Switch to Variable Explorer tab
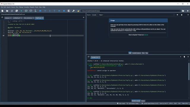Image resolution: width=190 pixels, height=107 pixels. click(137, 53)
